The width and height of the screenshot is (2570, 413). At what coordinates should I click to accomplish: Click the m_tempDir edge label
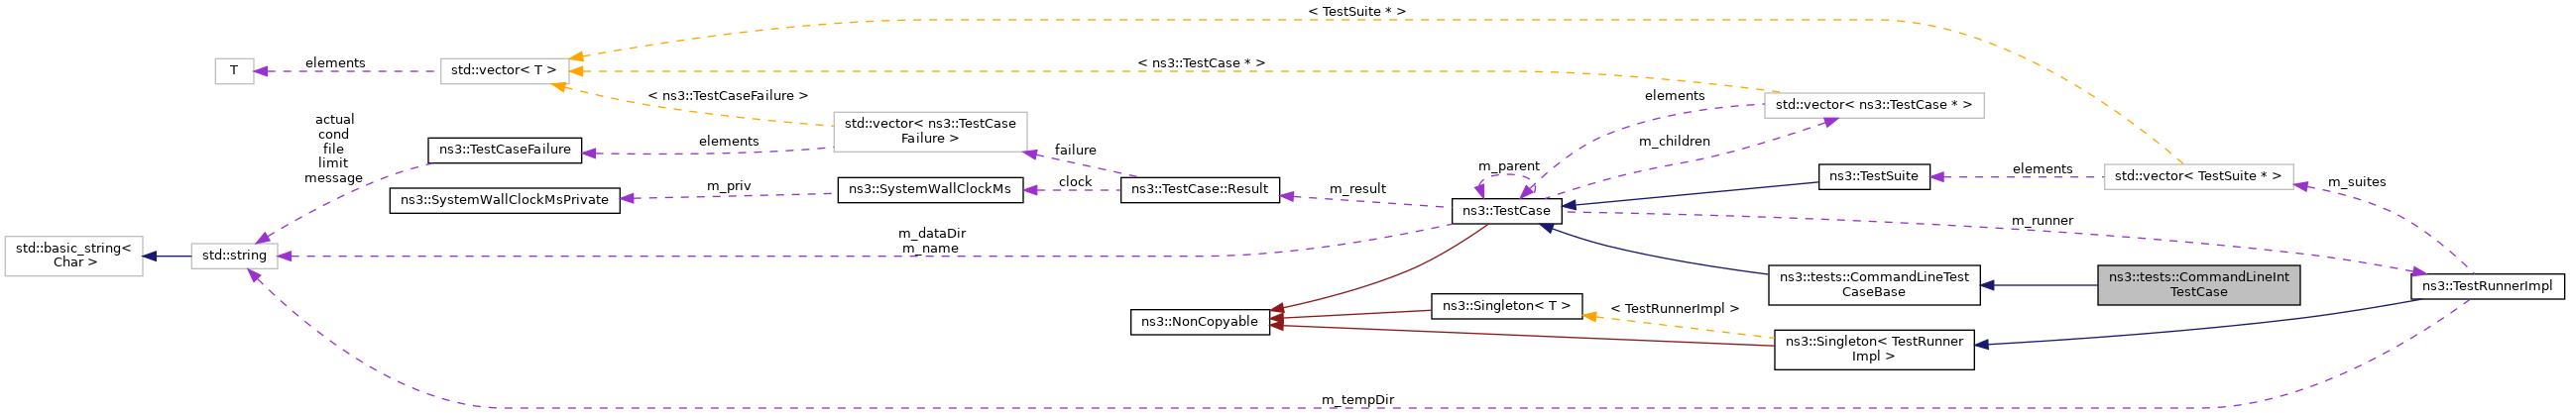coord(1357,401)
